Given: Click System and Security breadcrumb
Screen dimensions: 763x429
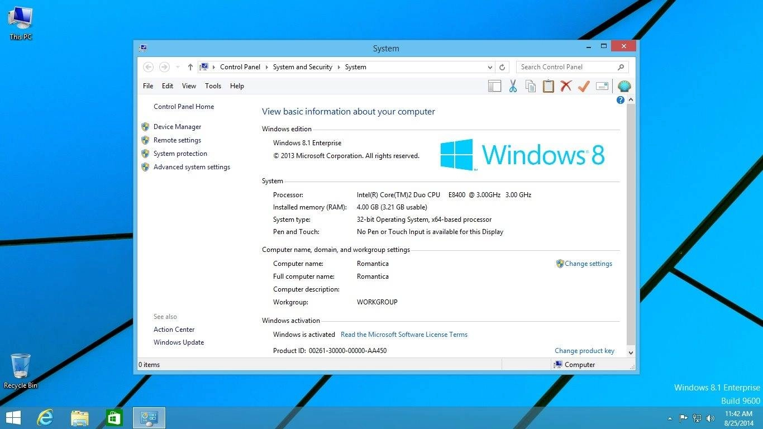Looking at the screenshot, I should (x=303, y=67).
